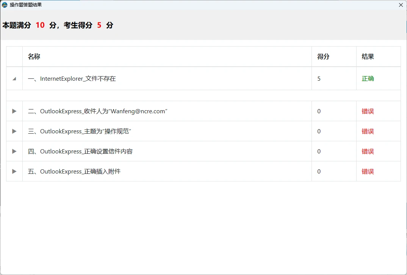Expand the 正确插入附件 row arrow
The image size is (407, 275).
tap(14, 172)
